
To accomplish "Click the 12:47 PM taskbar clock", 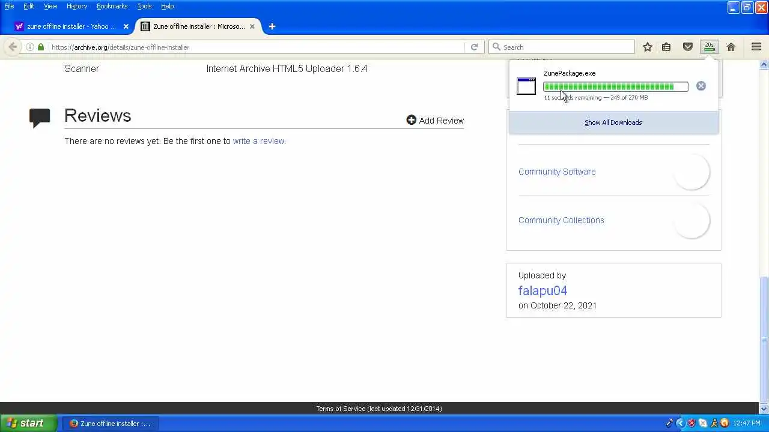I will point(747,423).
